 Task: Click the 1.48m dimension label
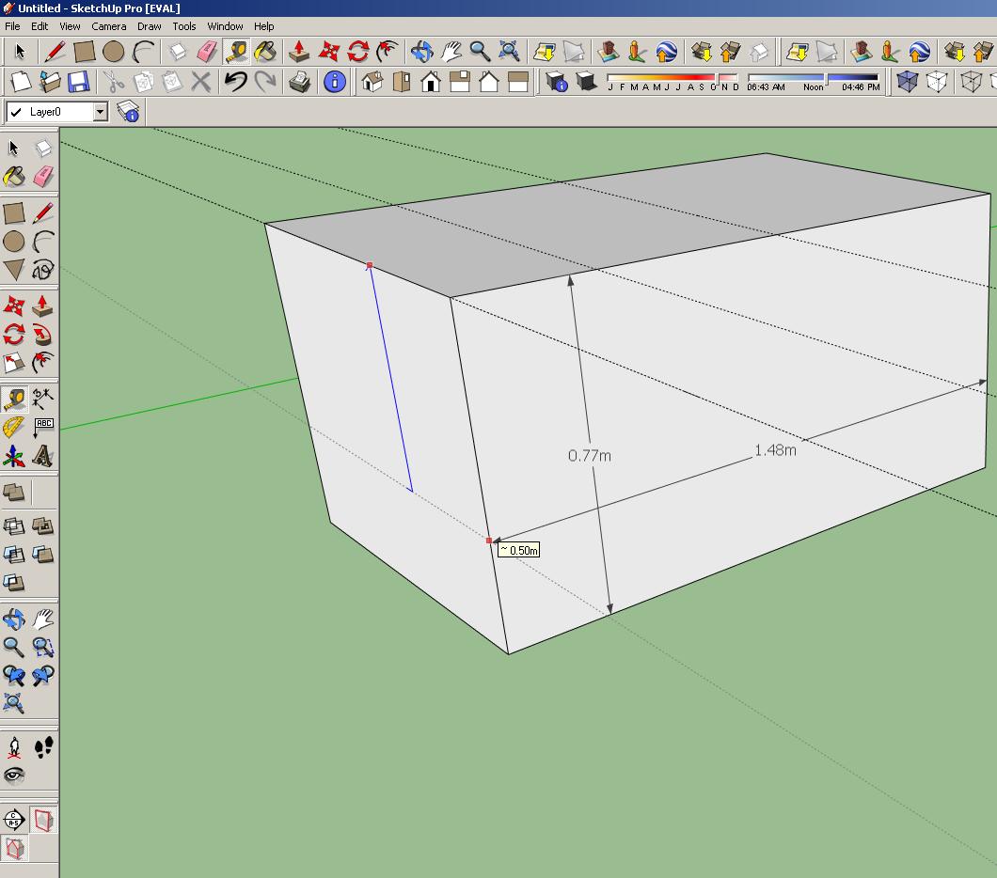(775, 450)
